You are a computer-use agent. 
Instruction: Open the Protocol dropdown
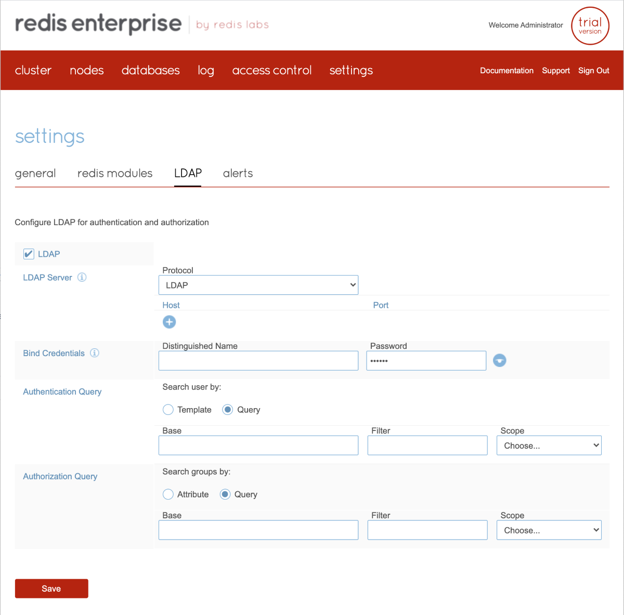click(x=258, y=285)
